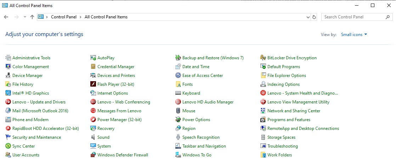Image resolution: width=396 pixels, height=161 pixels.
Task: Open File Explorer Options link
Action: tap(287, 76)
